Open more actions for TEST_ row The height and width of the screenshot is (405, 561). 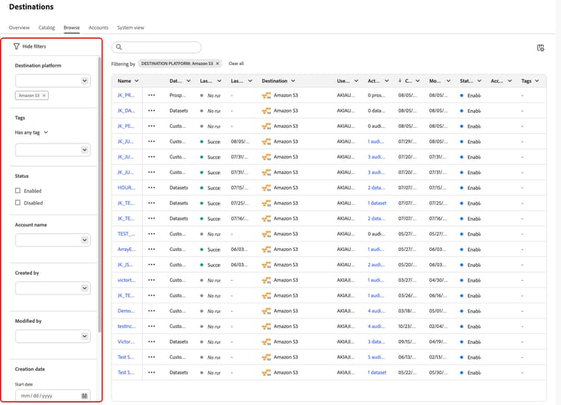click(x=152, y=234)
